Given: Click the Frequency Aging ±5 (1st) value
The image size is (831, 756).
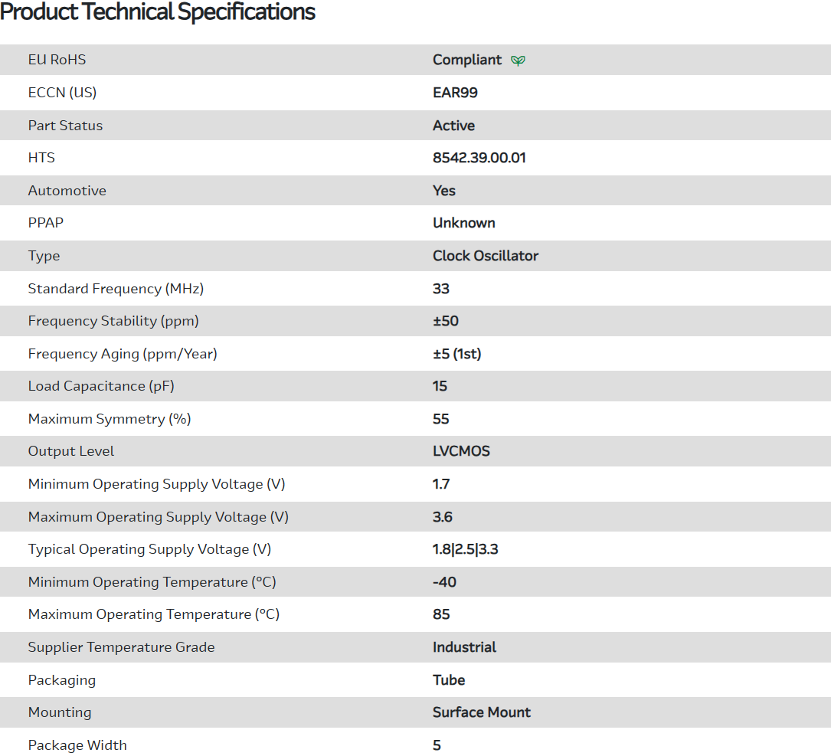Looking at the screenshot, I should (x=456, y=354).
